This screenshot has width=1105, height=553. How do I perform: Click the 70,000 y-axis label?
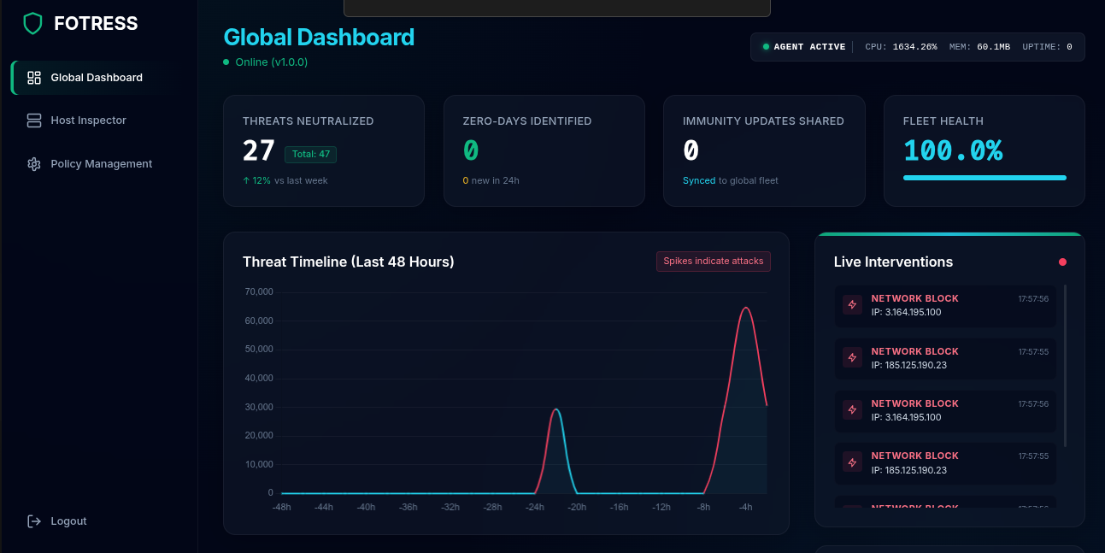pyautogui.click(x=258, y=292)
